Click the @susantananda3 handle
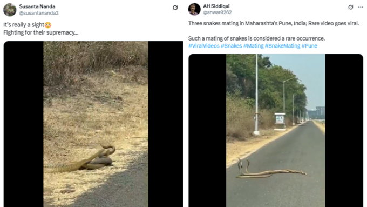The height and width of the screenshot is (207, 367). coord(39,13)
